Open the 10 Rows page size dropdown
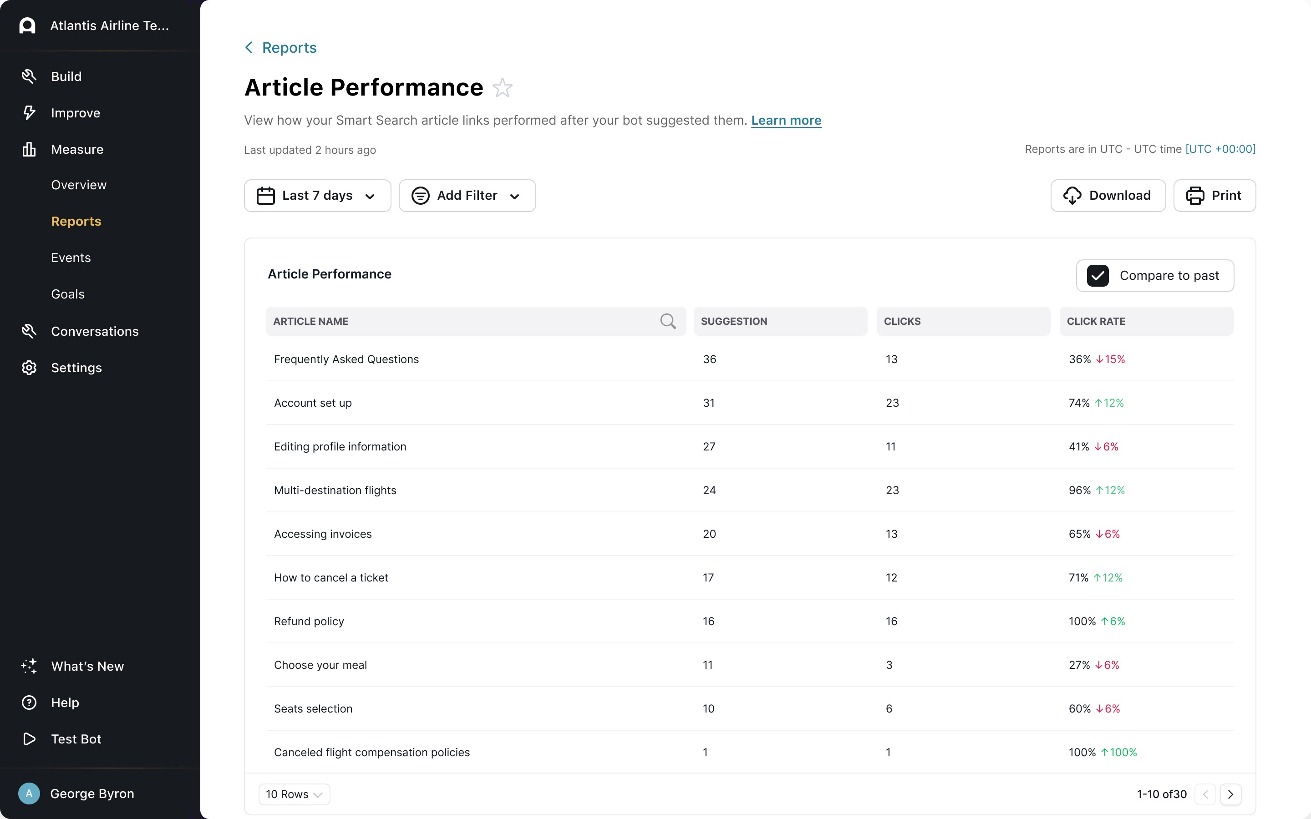1311x819 pixels. 294,794
